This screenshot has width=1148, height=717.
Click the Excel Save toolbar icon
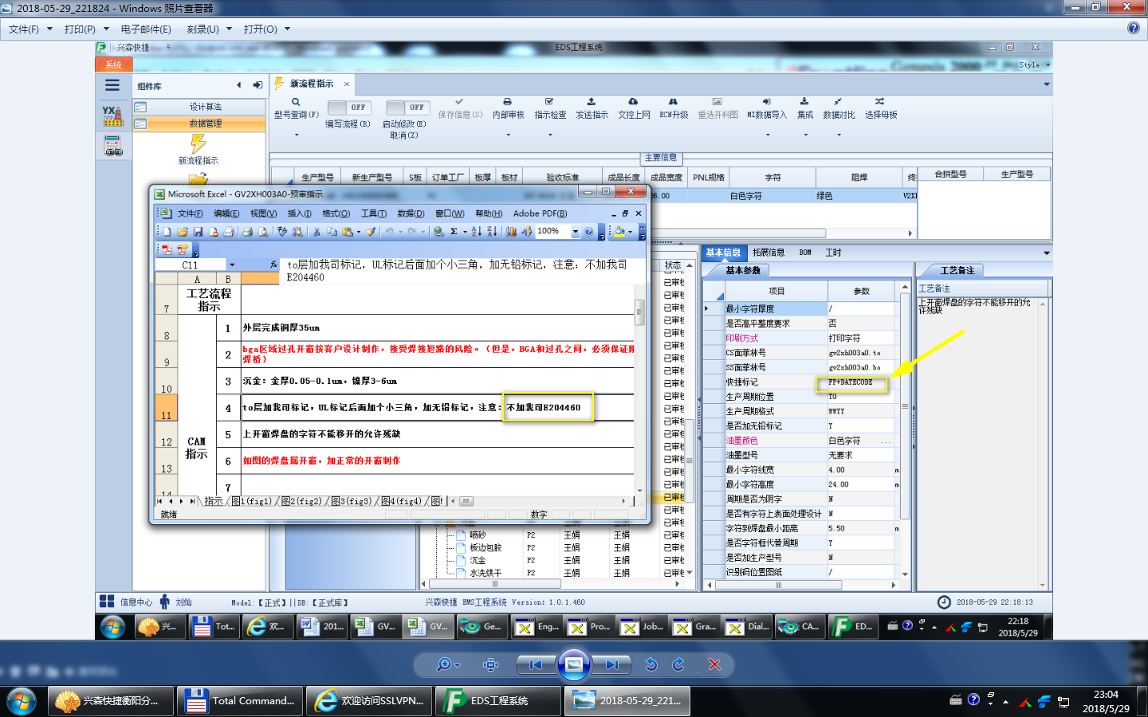pos(198,232)
